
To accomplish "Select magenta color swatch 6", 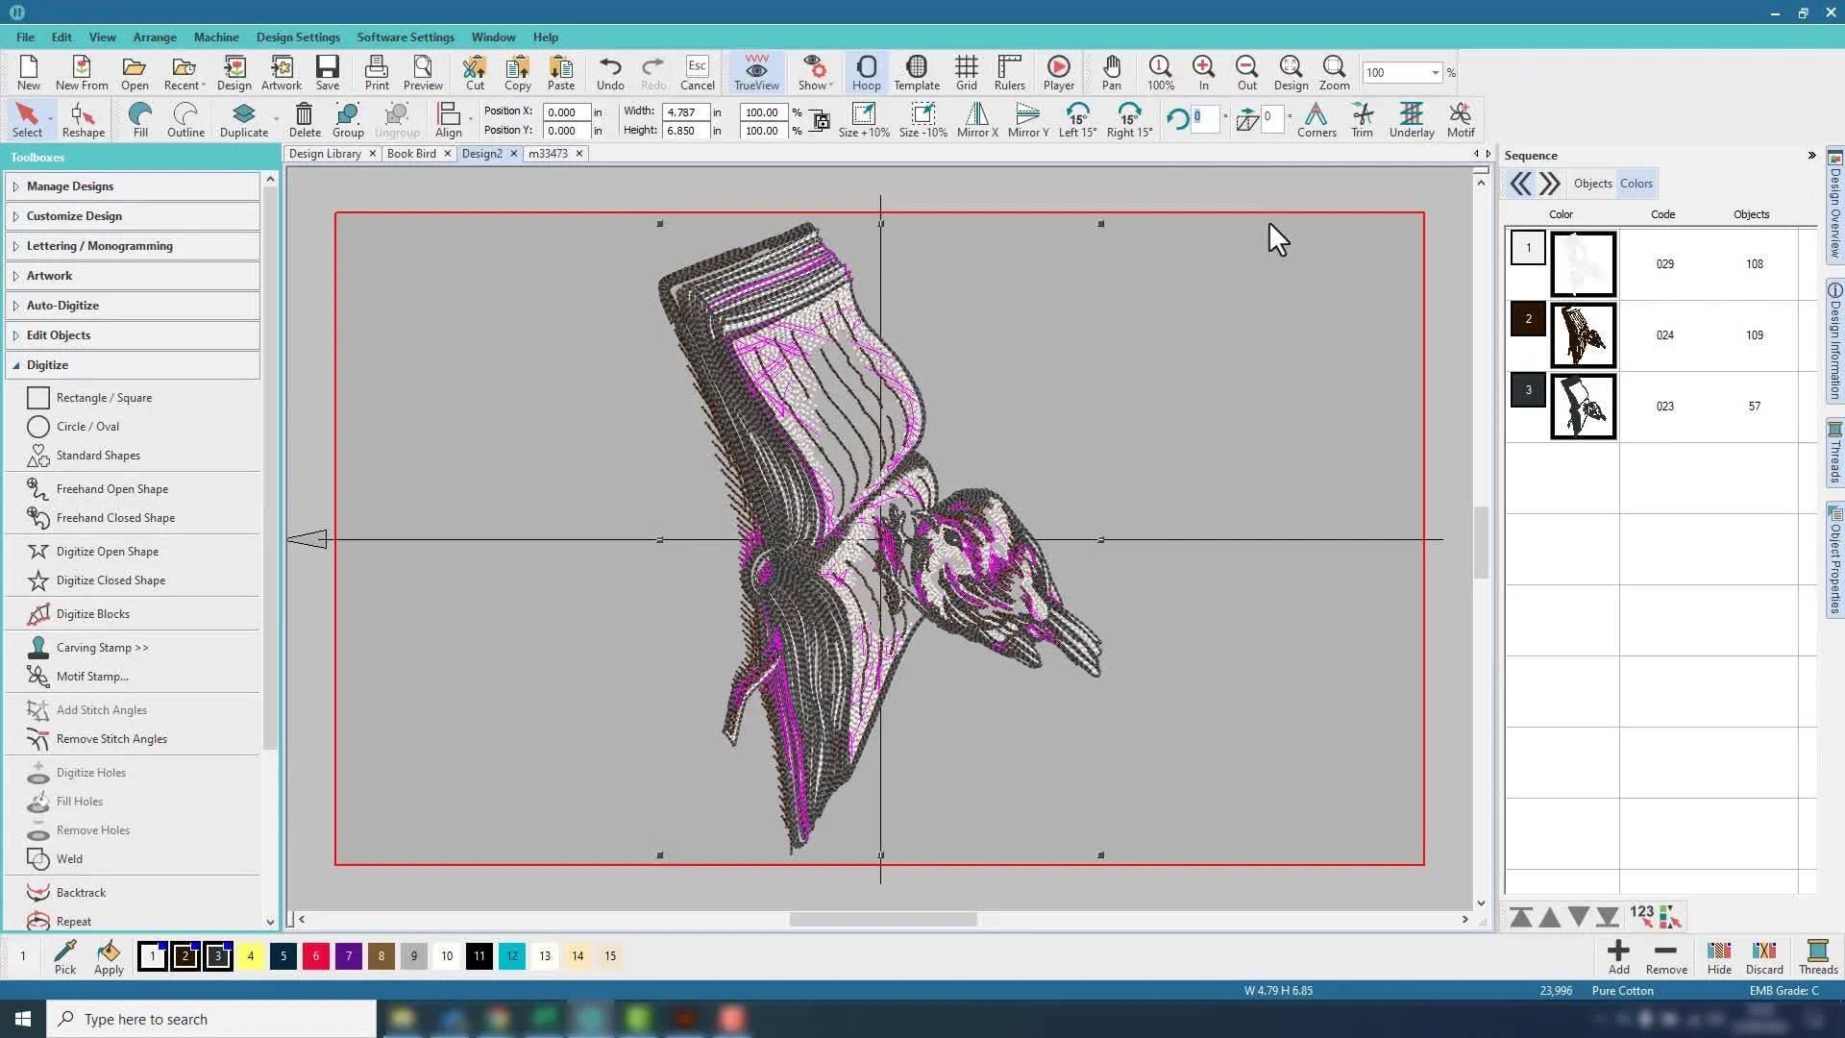I will (x=316, y=956).
